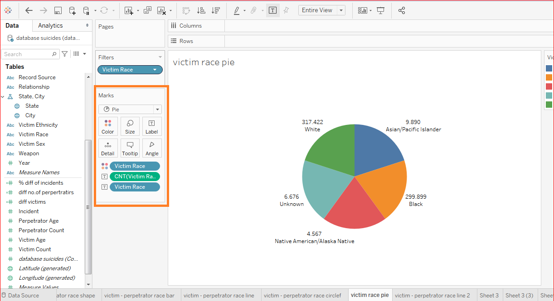Toggle Show Mark Labels button

[272, 10]
